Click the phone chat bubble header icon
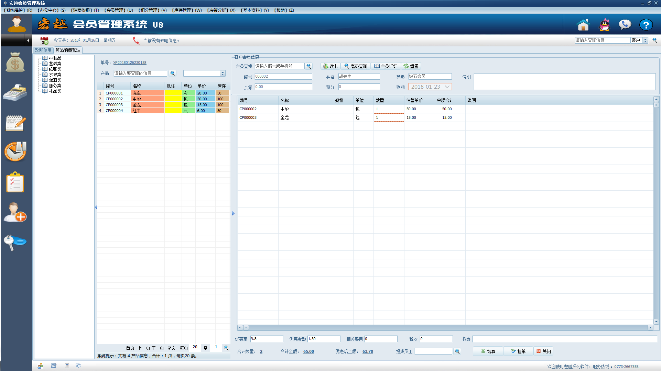Viewport: 661px width, 371px height. click(x=625, y=25)
